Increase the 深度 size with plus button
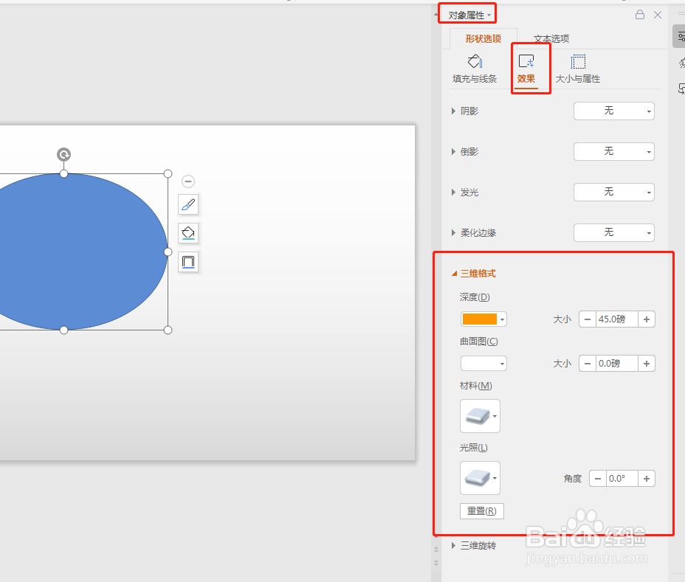The width and height of the screenshot is (685, 582). pyautogui.click(x=647, y=319)
